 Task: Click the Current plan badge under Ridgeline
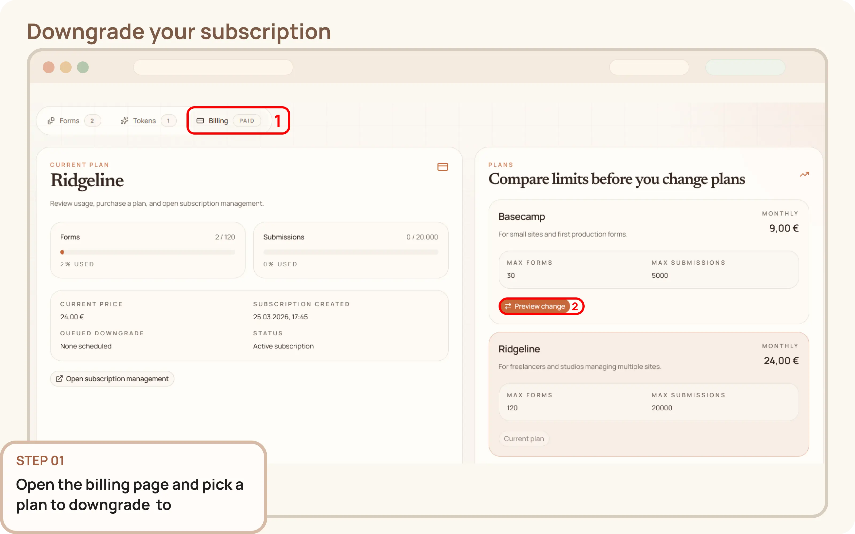click(x=524, y=438)
